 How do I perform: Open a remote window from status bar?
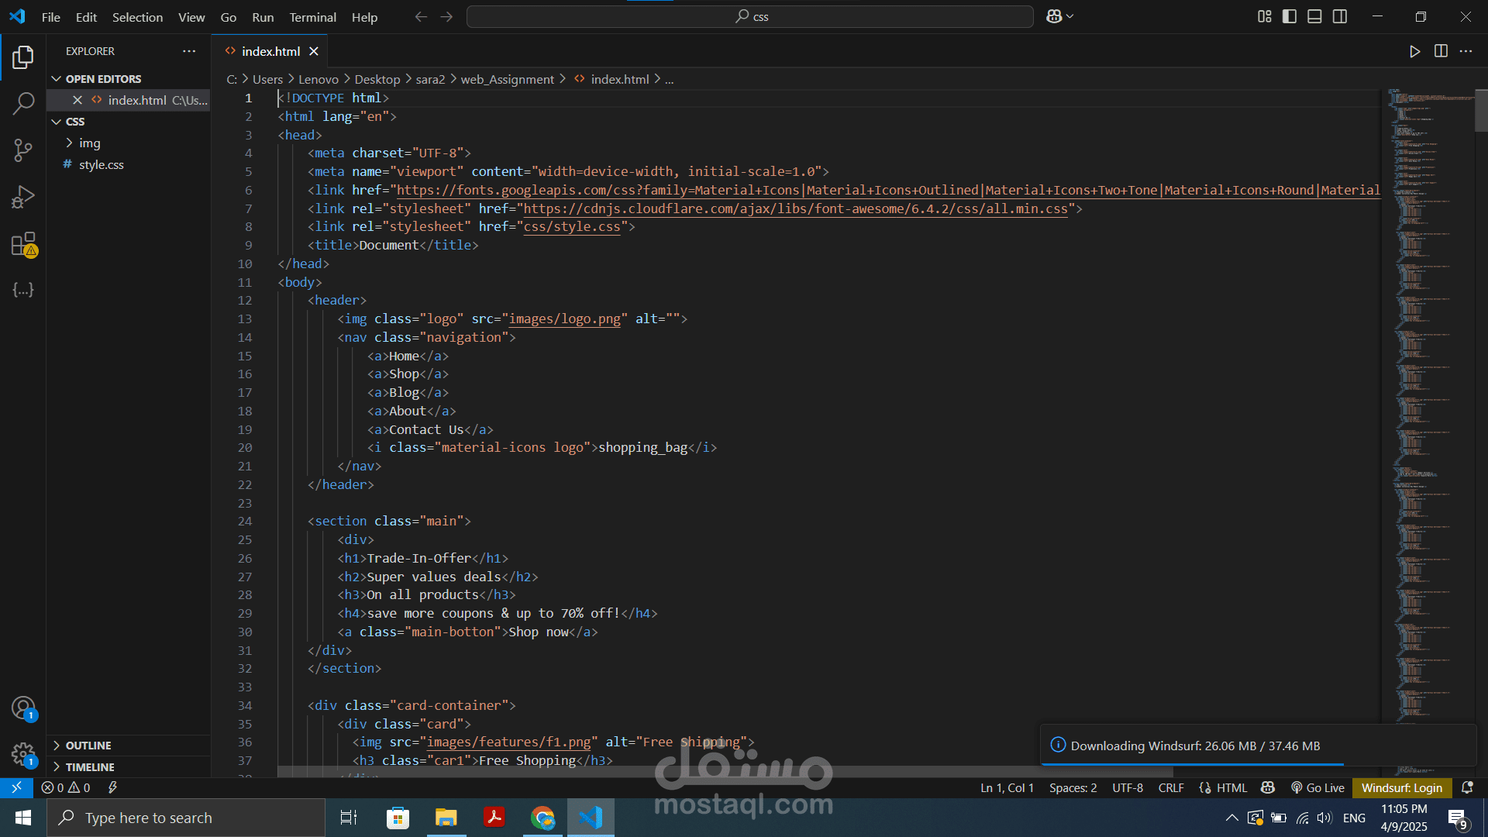[16, 787]
